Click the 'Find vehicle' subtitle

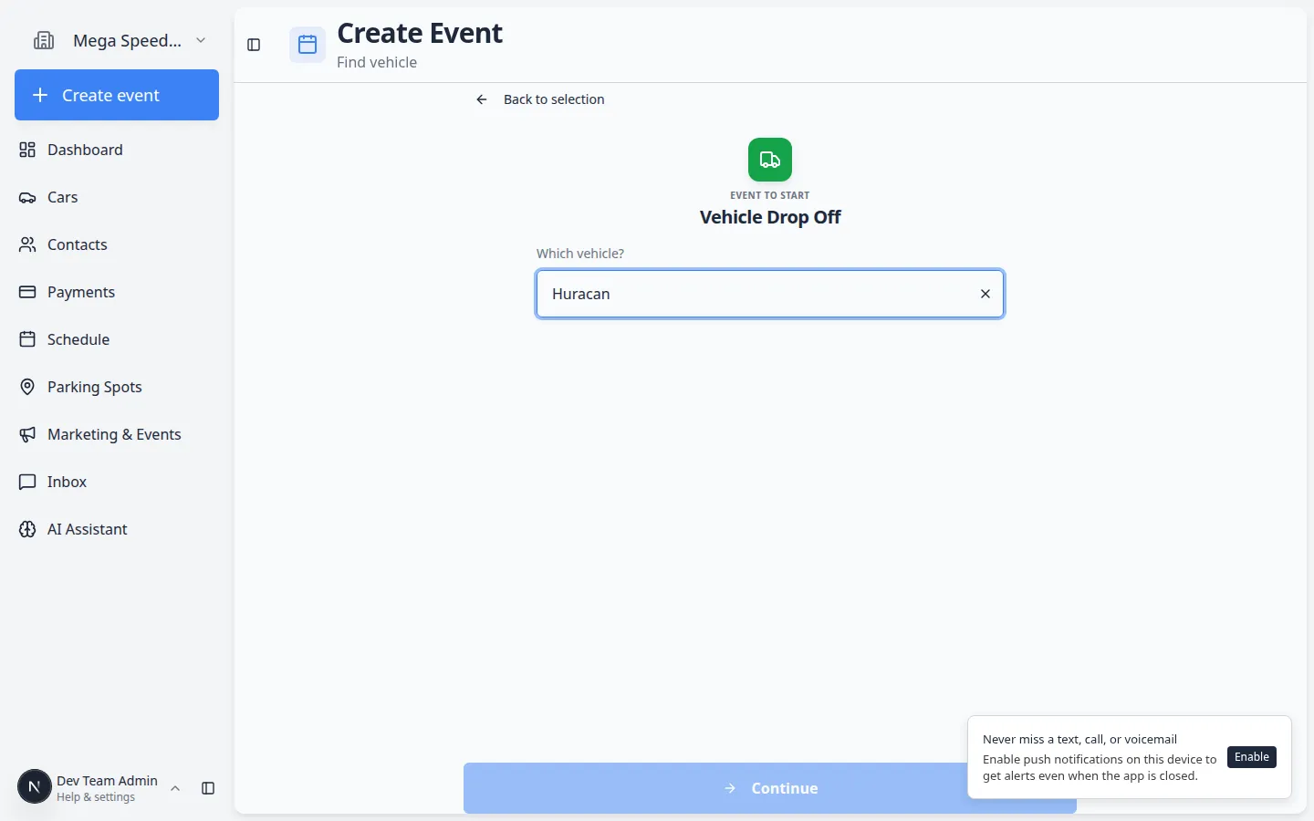[x=377, y=62]
